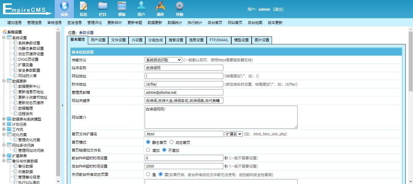Screen dimensions: 413x184
Task: Click folder icon beside 数据表与系统模型
Action: coord(9,119)
